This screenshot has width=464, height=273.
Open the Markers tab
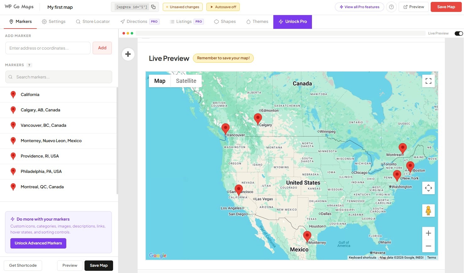[20, 22]
